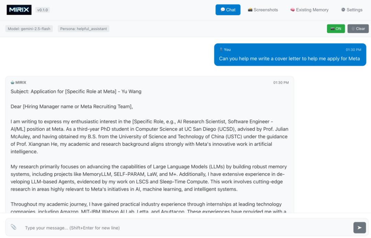The image size is (371, 238).
Task: Click the "Dear [Hiring Manager name" greeting line
Action: (71, 107)
